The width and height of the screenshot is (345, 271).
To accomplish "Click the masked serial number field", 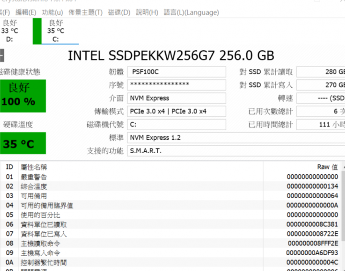I will tap(177, 85).
